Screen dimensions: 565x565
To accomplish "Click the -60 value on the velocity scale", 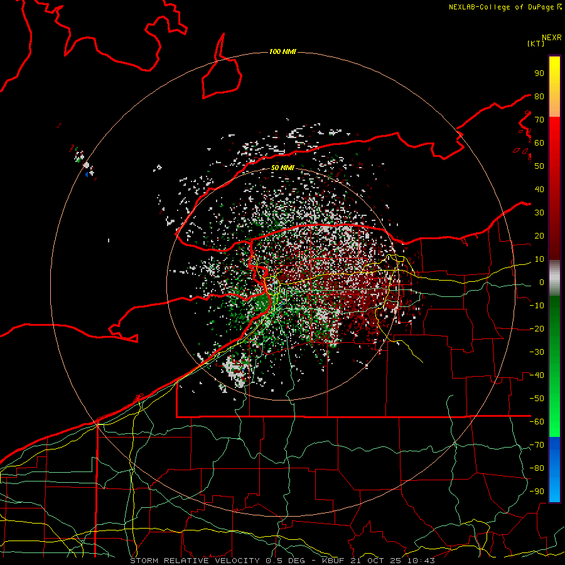I will coord(537,422).
